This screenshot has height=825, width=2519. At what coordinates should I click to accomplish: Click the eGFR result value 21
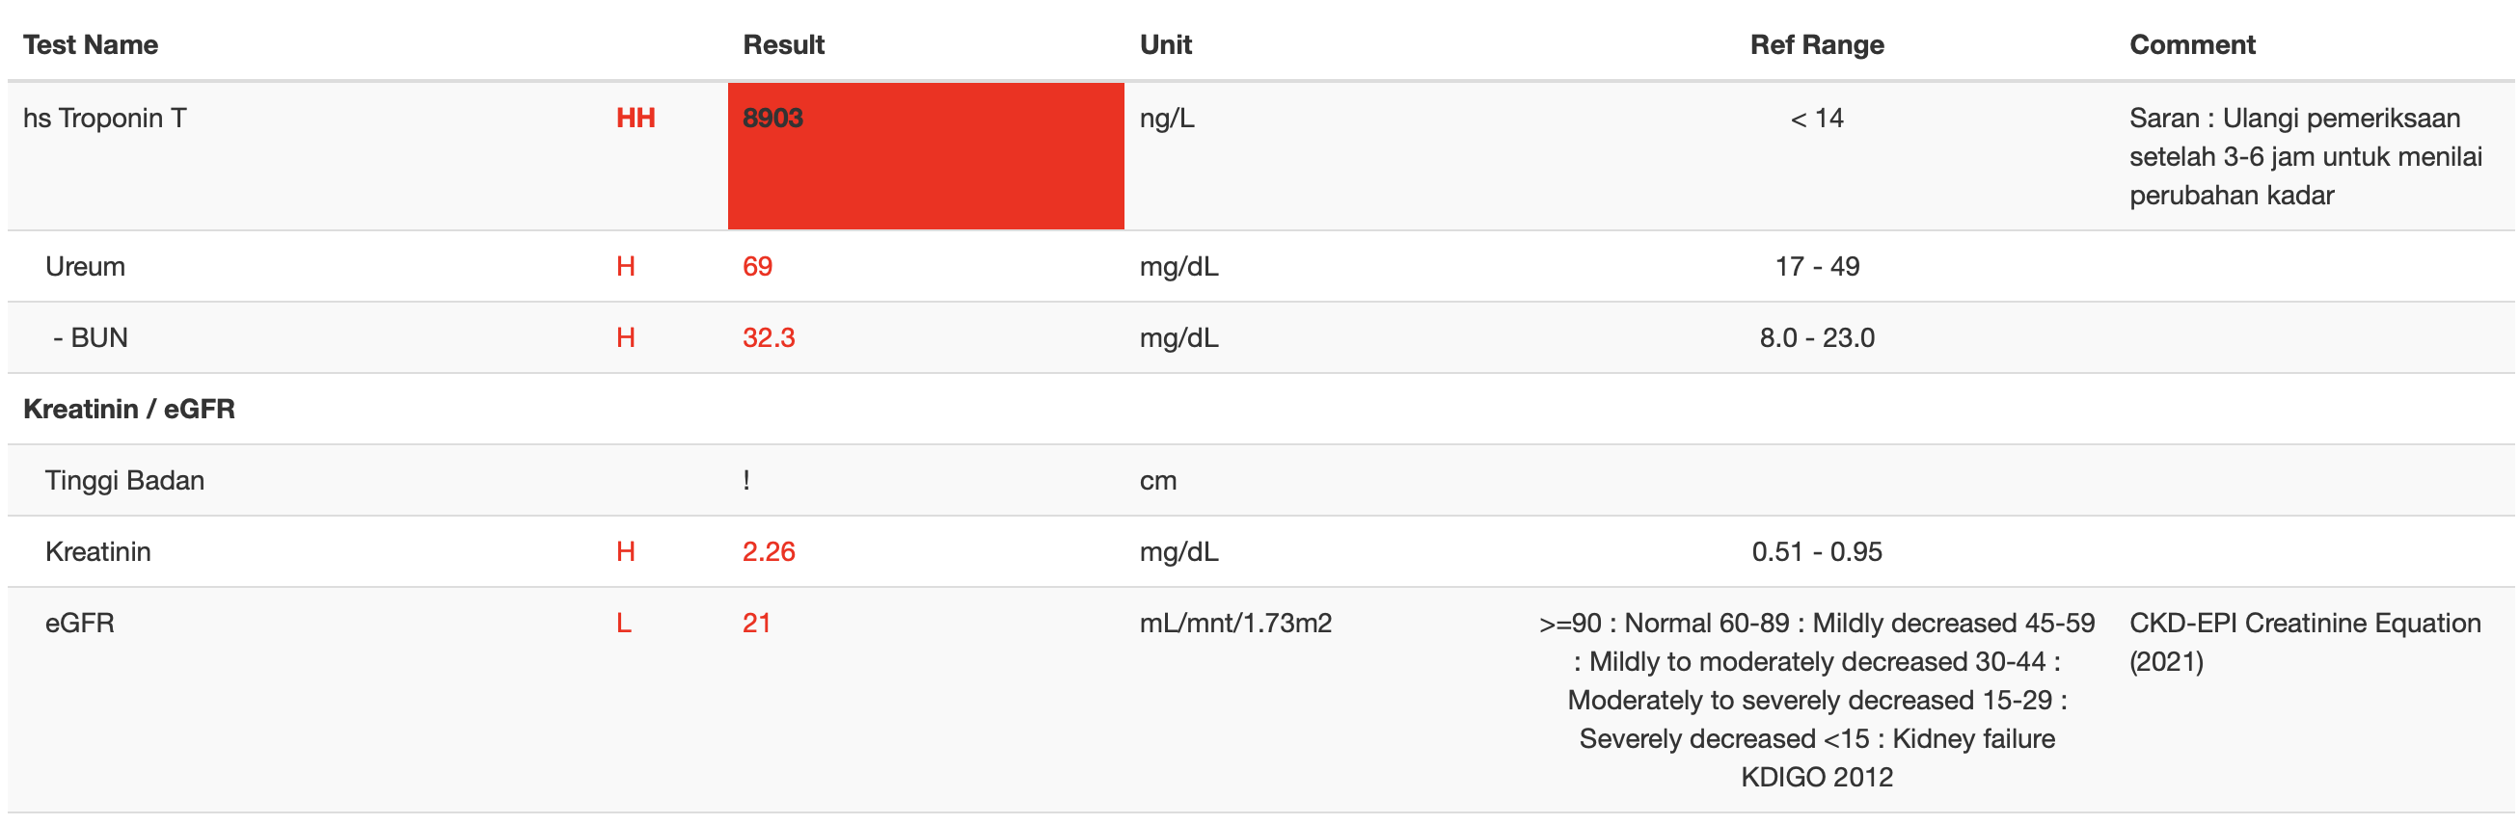point(756,624)
